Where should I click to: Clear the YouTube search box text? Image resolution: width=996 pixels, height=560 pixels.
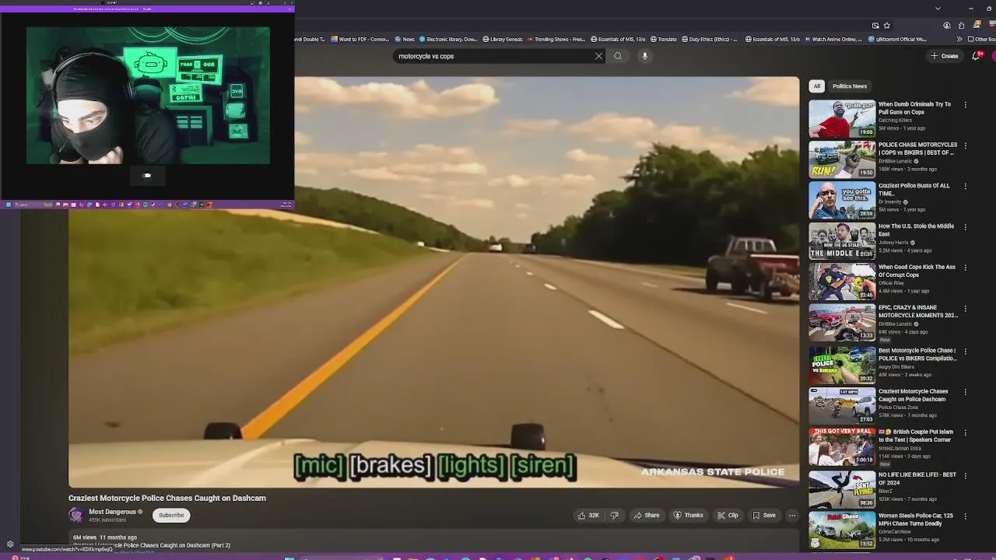[598, 56]
